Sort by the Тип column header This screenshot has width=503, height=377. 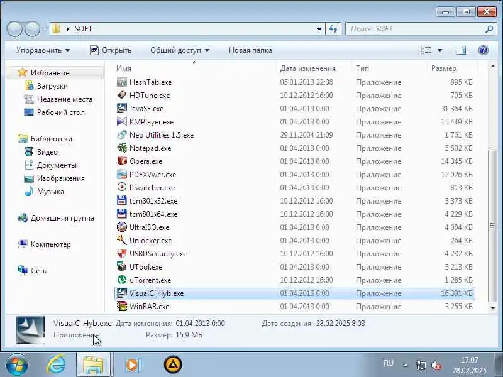click(362, 68)
